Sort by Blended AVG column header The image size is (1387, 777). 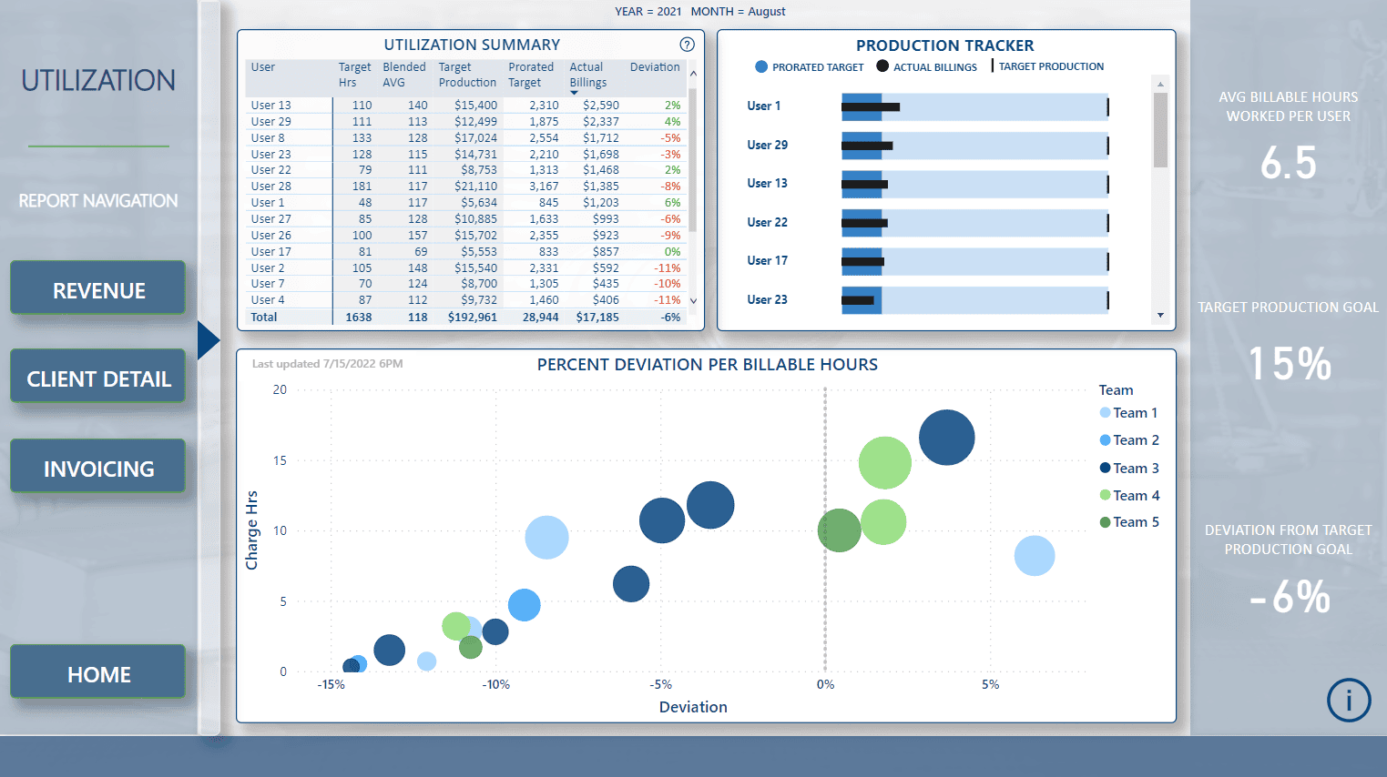[x=404, y=75]
